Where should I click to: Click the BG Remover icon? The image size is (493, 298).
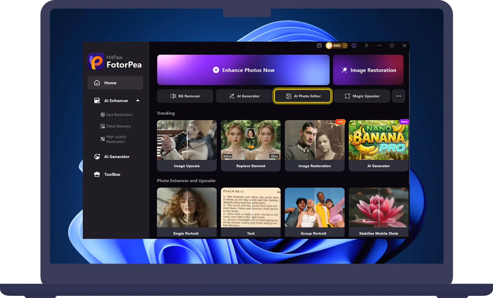coord(173,96)
